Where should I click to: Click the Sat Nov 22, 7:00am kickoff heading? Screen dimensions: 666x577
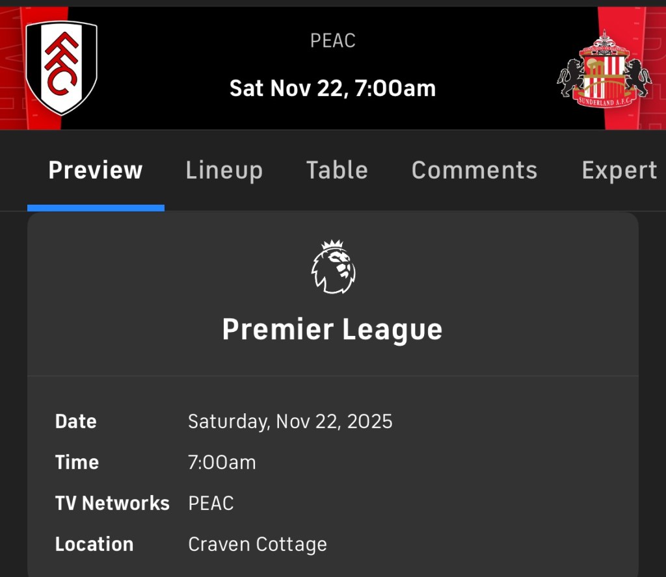[x=332, y=88]
